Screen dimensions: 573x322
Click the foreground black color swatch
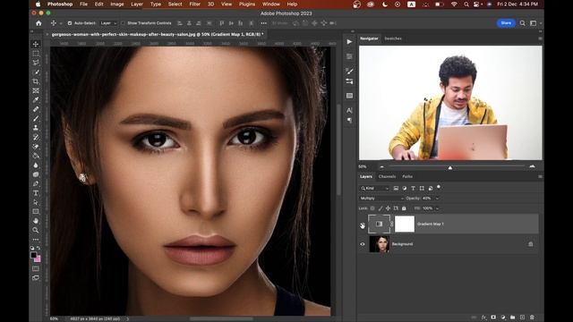tap(33, 255)
